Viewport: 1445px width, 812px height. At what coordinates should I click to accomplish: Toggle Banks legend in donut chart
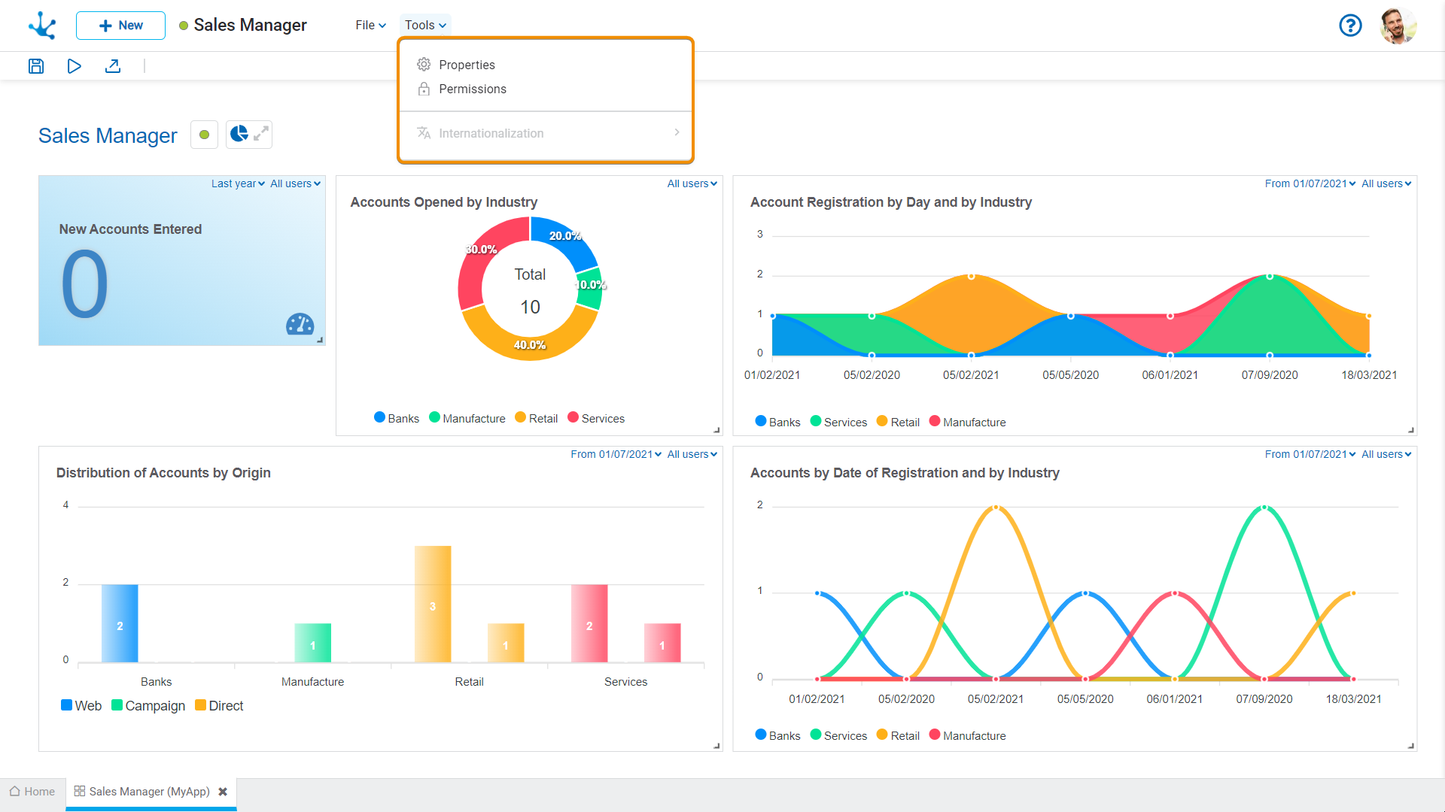tap(397, 418)
